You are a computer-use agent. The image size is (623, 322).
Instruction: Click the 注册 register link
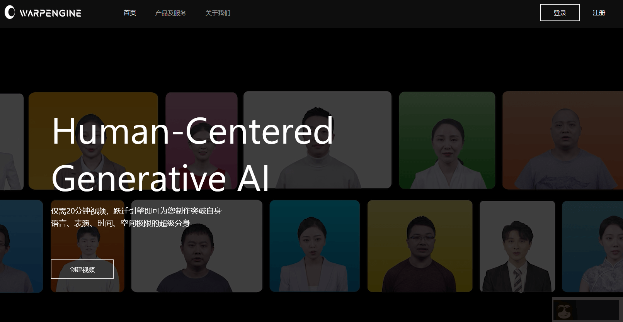[x=599, y=13]
